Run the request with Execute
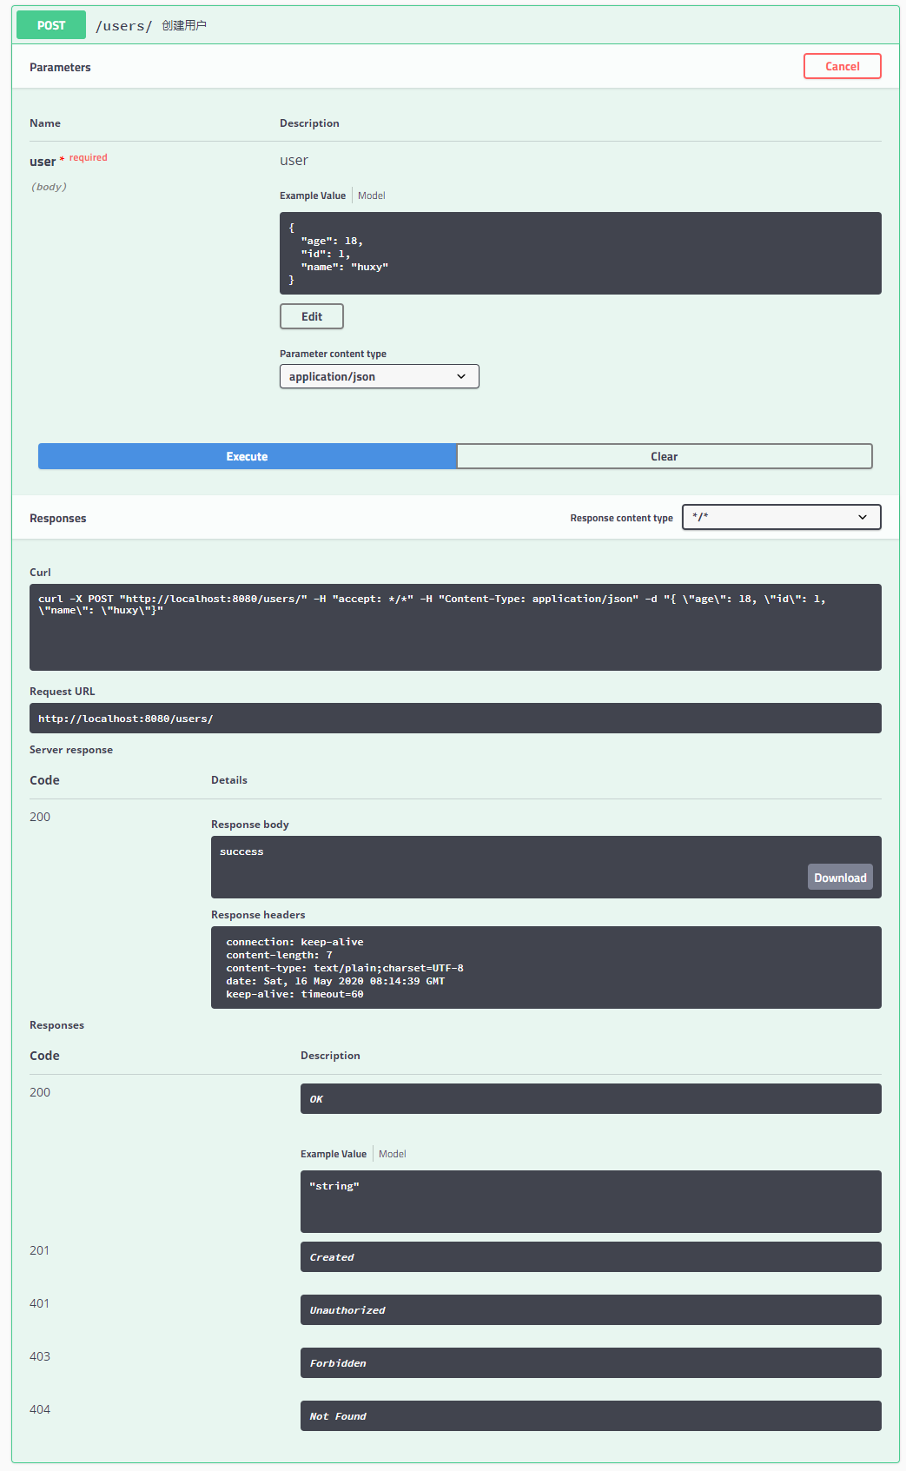 coord(247,456)
